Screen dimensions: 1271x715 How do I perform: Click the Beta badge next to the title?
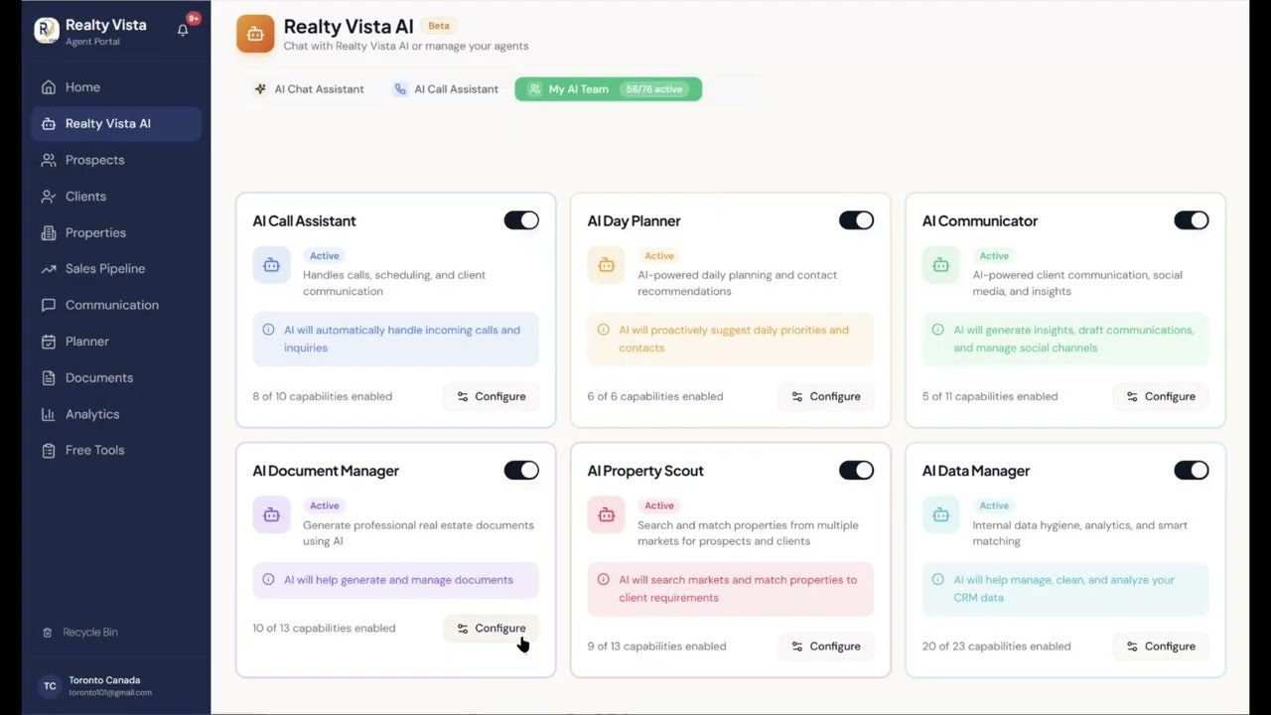coord(439,26)
